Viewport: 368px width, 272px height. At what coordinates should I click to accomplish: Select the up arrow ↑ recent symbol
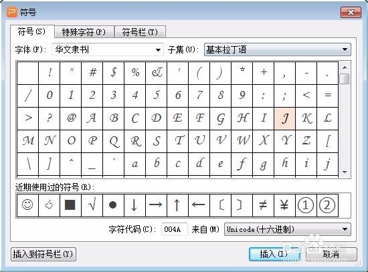[x=178, y=205]
